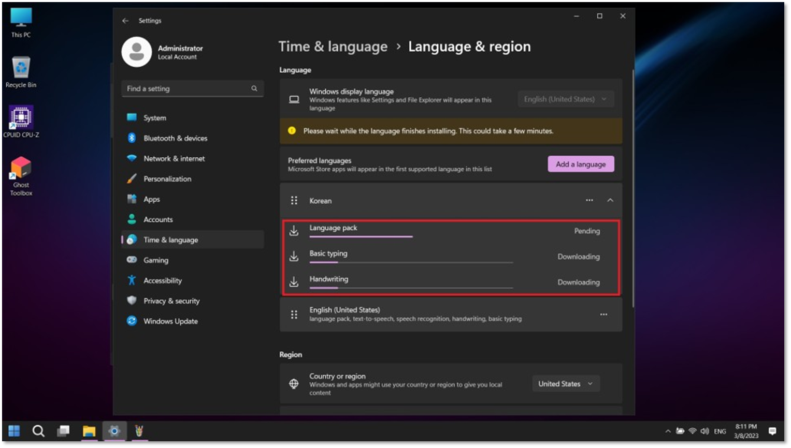791x448 pixels.
Task: Open taskbar Search
Action: pos(38,431)
